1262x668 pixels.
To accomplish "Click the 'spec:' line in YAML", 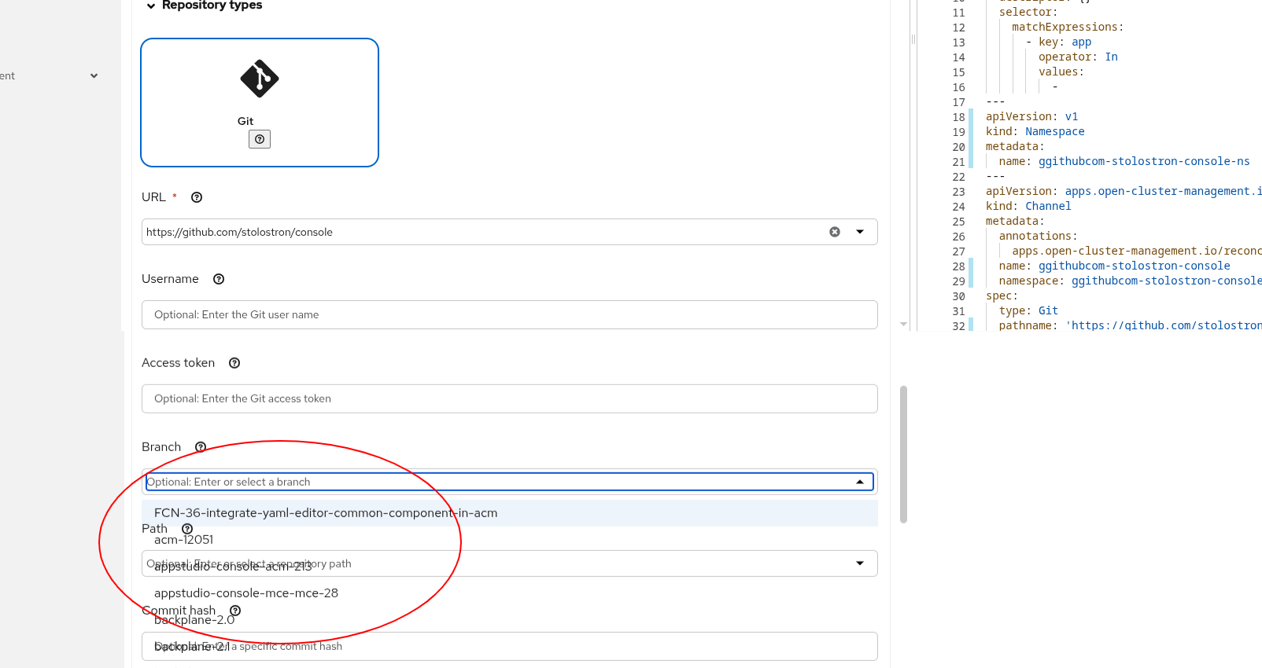I will coord(1002,295).
